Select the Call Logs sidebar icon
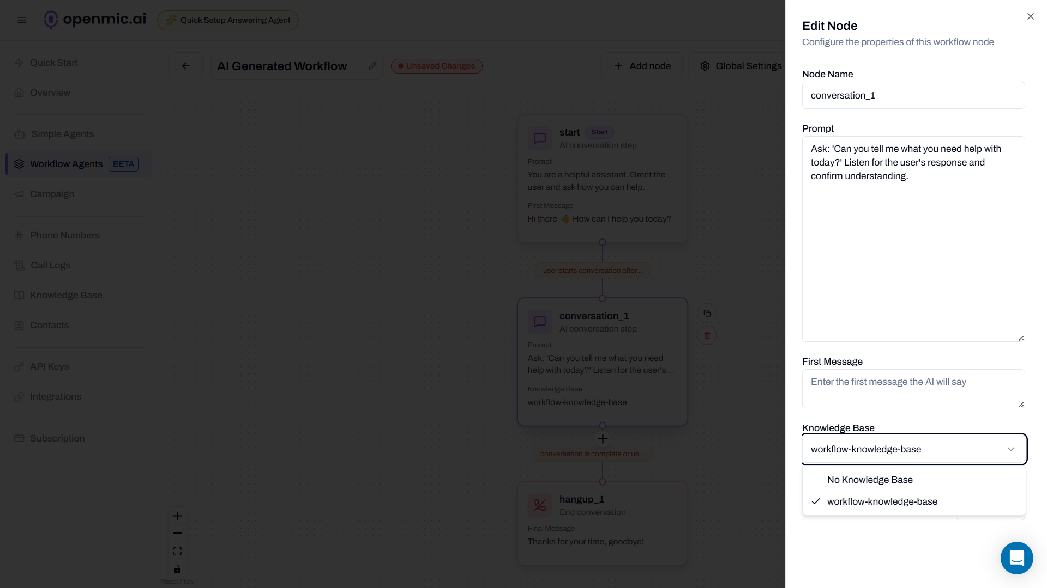The height and width of the screenshot is (588, 1047). tap(20, 265)
